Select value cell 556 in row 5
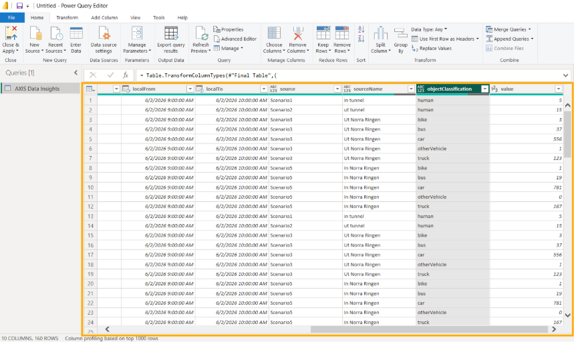 click(527, 139)
